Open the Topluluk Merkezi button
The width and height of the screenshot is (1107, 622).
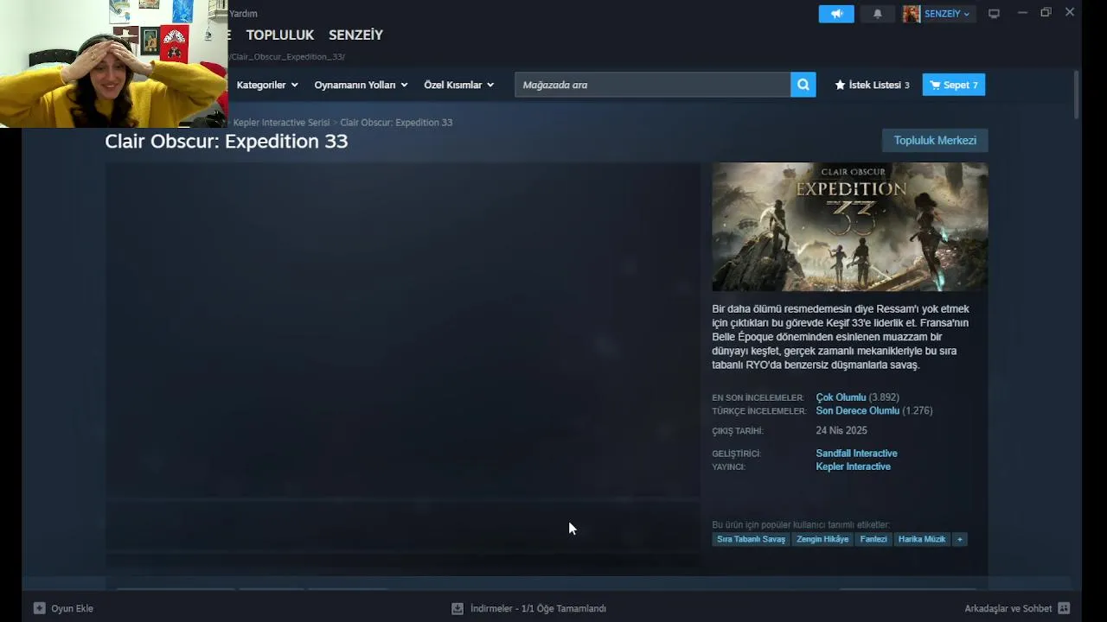(x=935, y=140)
